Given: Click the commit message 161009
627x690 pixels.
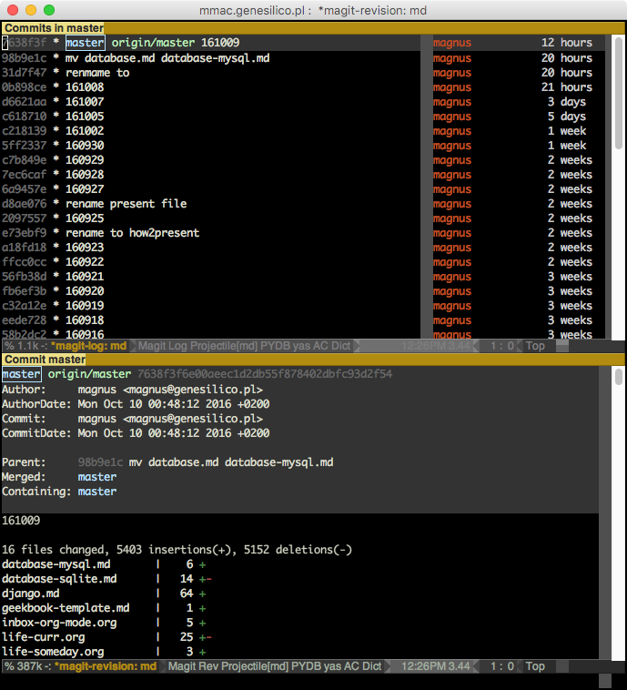Looking at the screenshot, I should tap(21, 520).
